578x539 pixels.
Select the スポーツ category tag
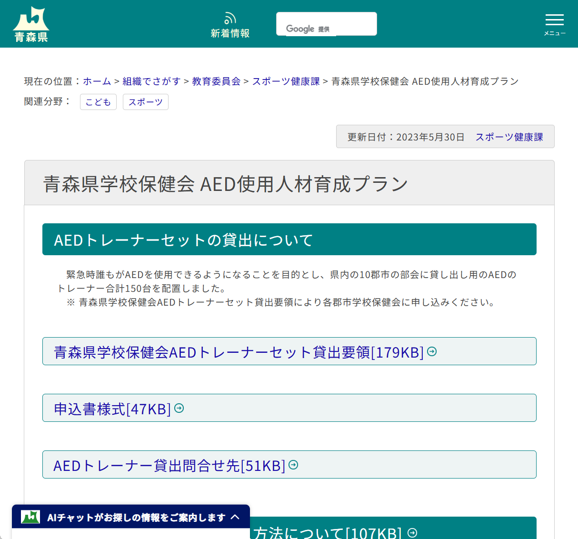[145, 101]
